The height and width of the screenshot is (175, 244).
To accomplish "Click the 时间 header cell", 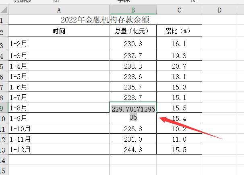I will (59, 31).
